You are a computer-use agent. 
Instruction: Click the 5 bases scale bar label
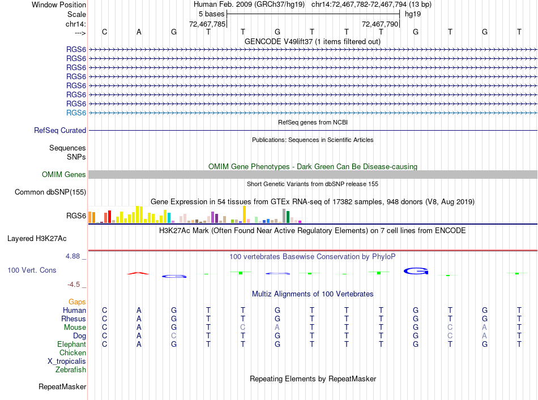pos(211,14)
